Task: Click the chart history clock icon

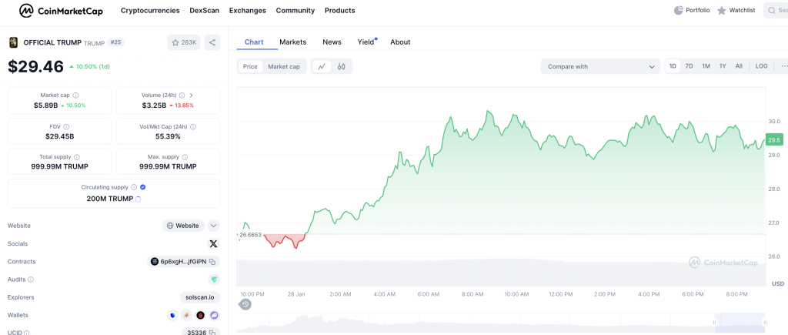Action: click(245, 304)
